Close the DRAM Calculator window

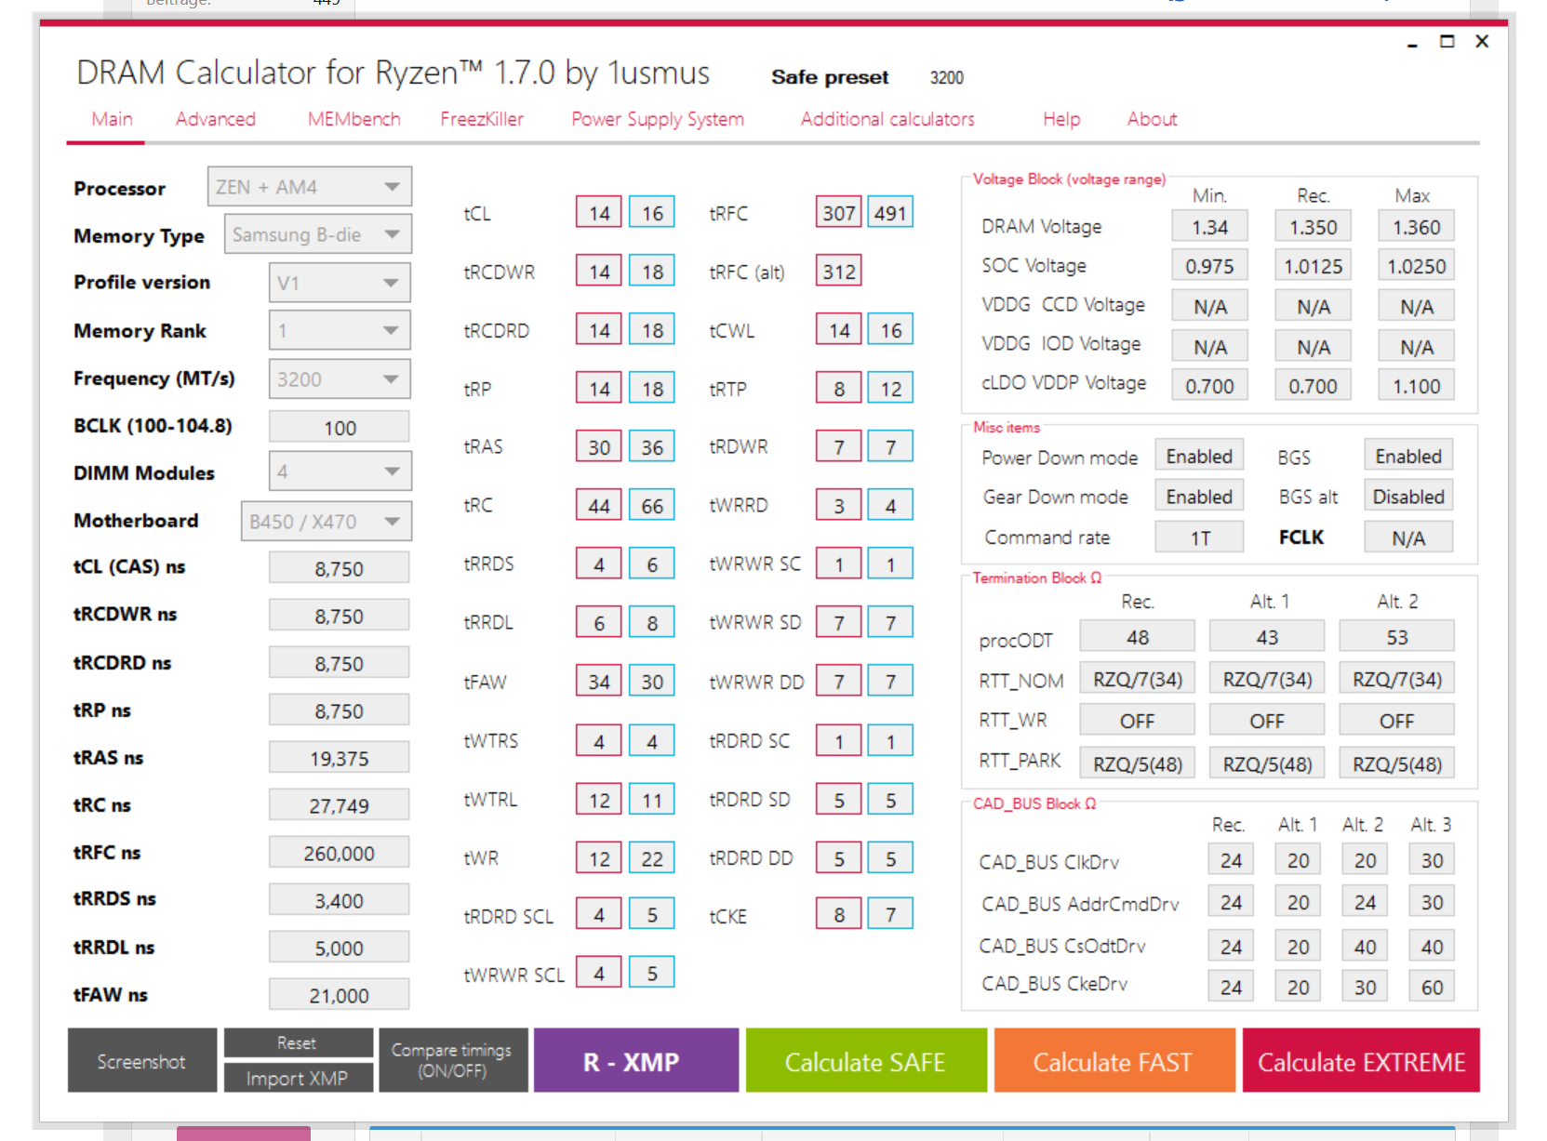[1482, 42]
